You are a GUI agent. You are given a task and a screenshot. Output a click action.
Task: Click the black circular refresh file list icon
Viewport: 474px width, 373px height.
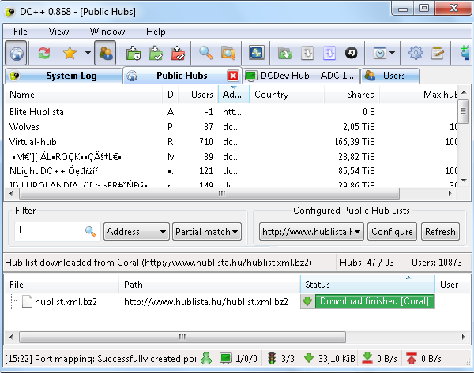pos(352,54)
